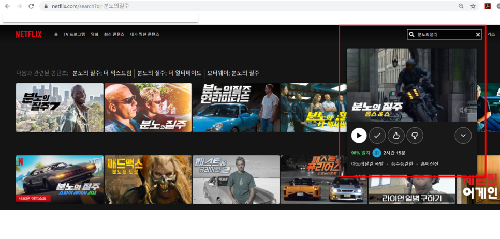
Task: Go to 홈 menu item
Action: 56,35
